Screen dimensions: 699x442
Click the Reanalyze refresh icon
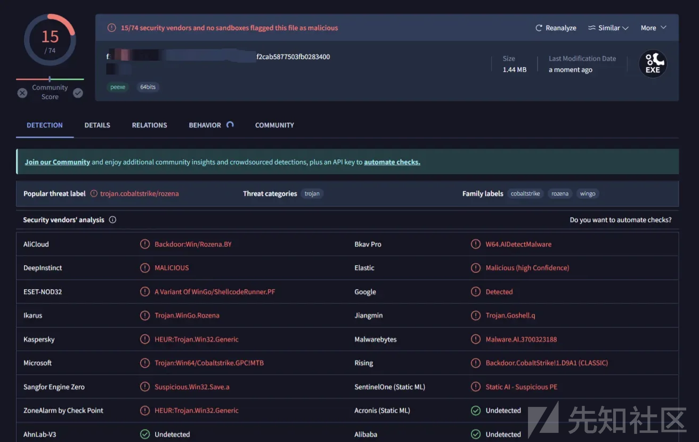click(539, 28)
